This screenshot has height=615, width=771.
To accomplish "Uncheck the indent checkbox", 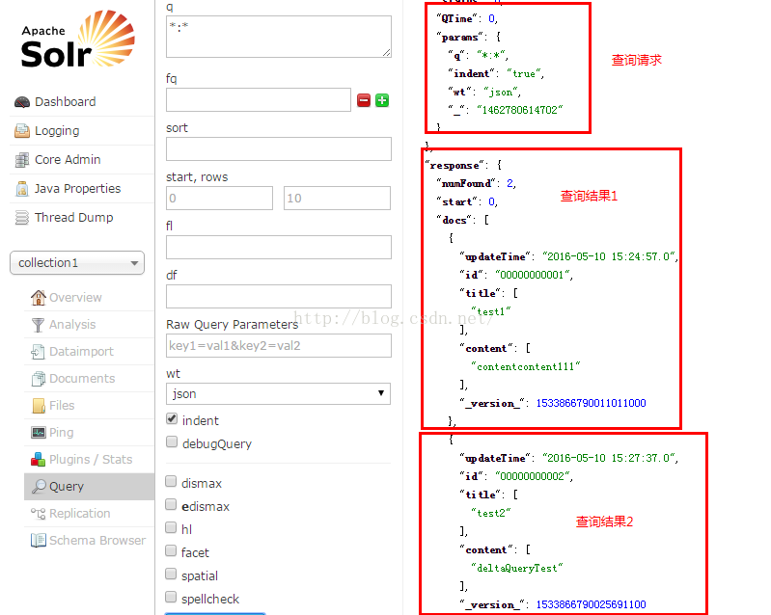I will (172, 419).
